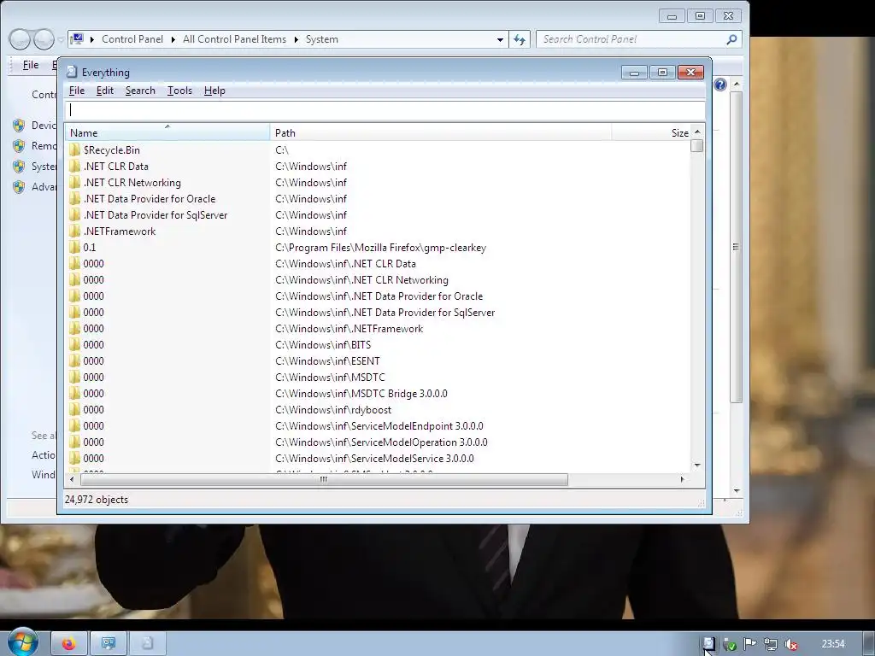Sort results by the Size column header

651,132
